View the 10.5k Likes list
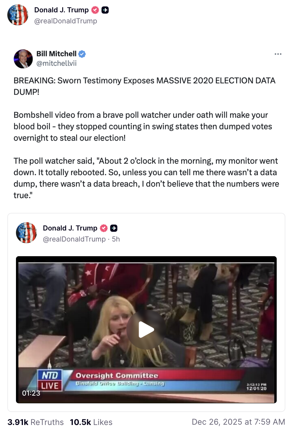 click(91, 422)
